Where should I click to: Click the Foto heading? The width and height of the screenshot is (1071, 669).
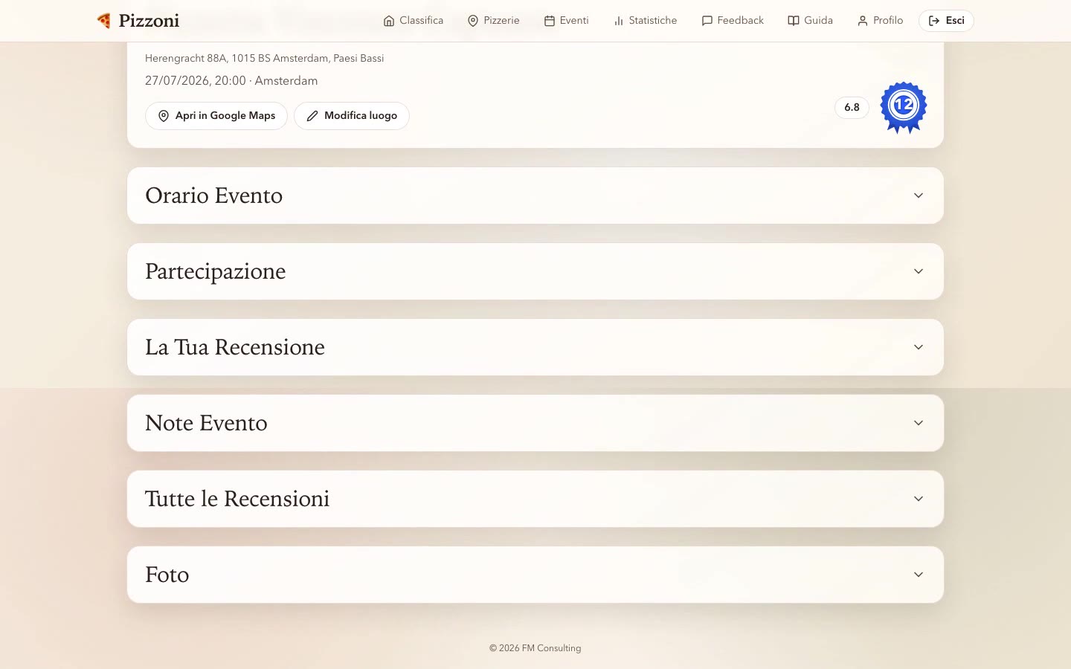[167, 575]
